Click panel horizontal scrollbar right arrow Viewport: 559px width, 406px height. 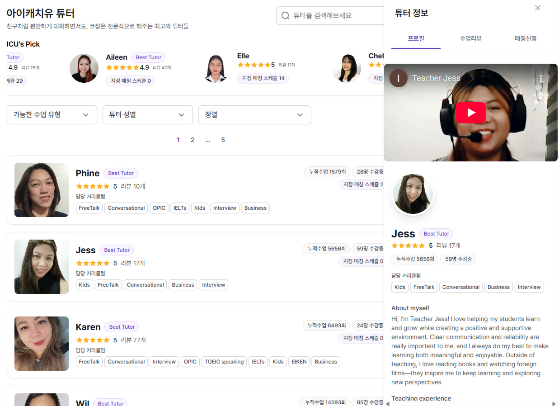[554, 403]
